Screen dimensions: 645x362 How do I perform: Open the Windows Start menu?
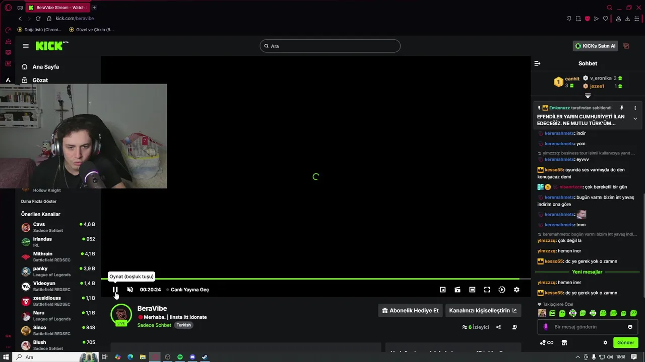(6, 357)
